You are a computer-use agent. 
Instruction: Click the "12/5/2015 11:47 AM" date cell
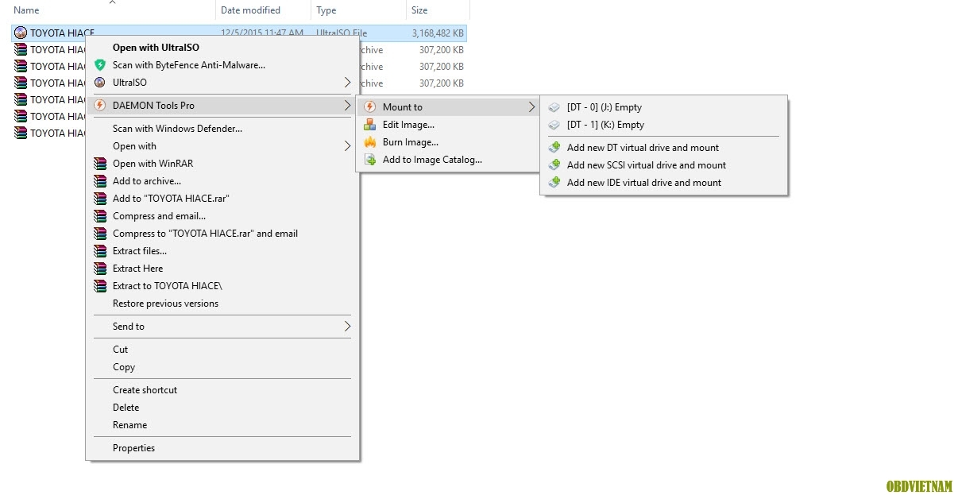262,33
